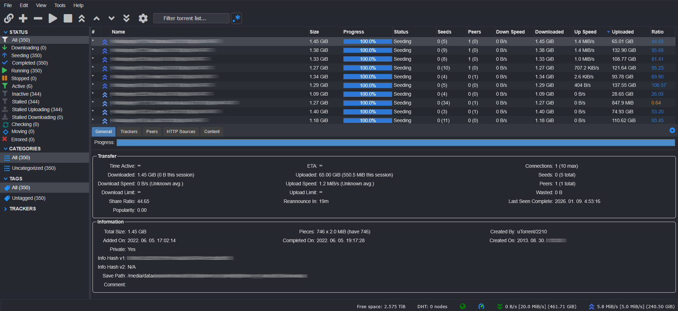The height and width of the screenshot is (311, 678).
Task: Switch to the Peers tab
Action: [x=152, y=132]
